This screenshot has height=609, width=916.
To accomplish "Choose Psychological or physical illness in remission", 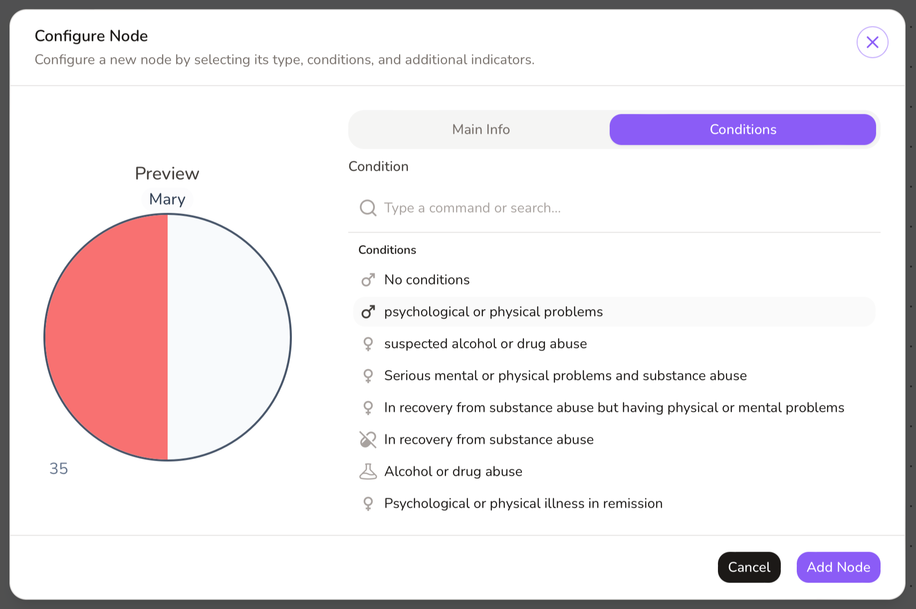I will 523,504.
